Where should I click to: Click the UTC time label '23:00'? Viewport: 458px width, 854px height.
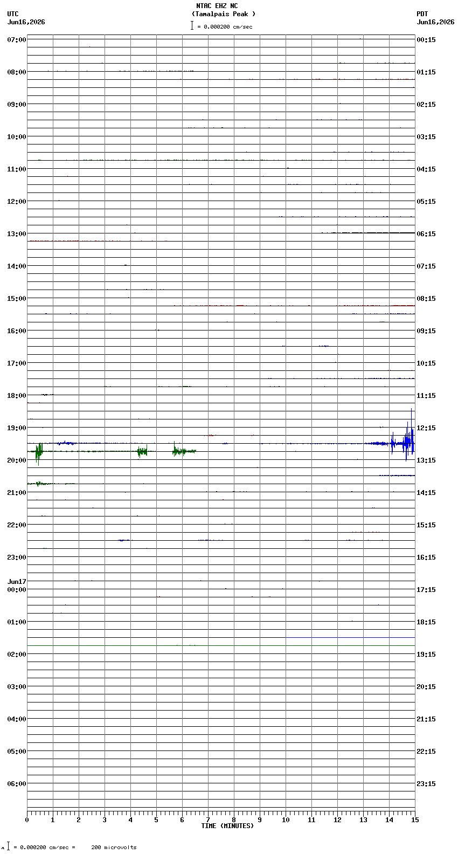[17, 557]
